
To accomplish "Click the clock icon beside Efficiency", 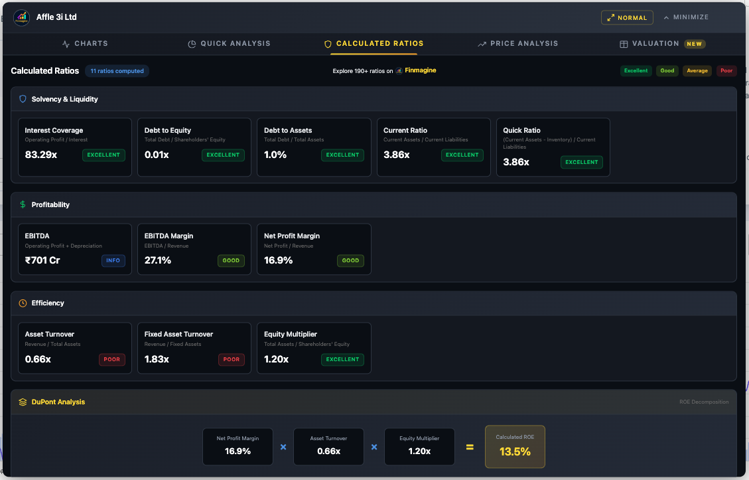I will (x=23, y=303).
